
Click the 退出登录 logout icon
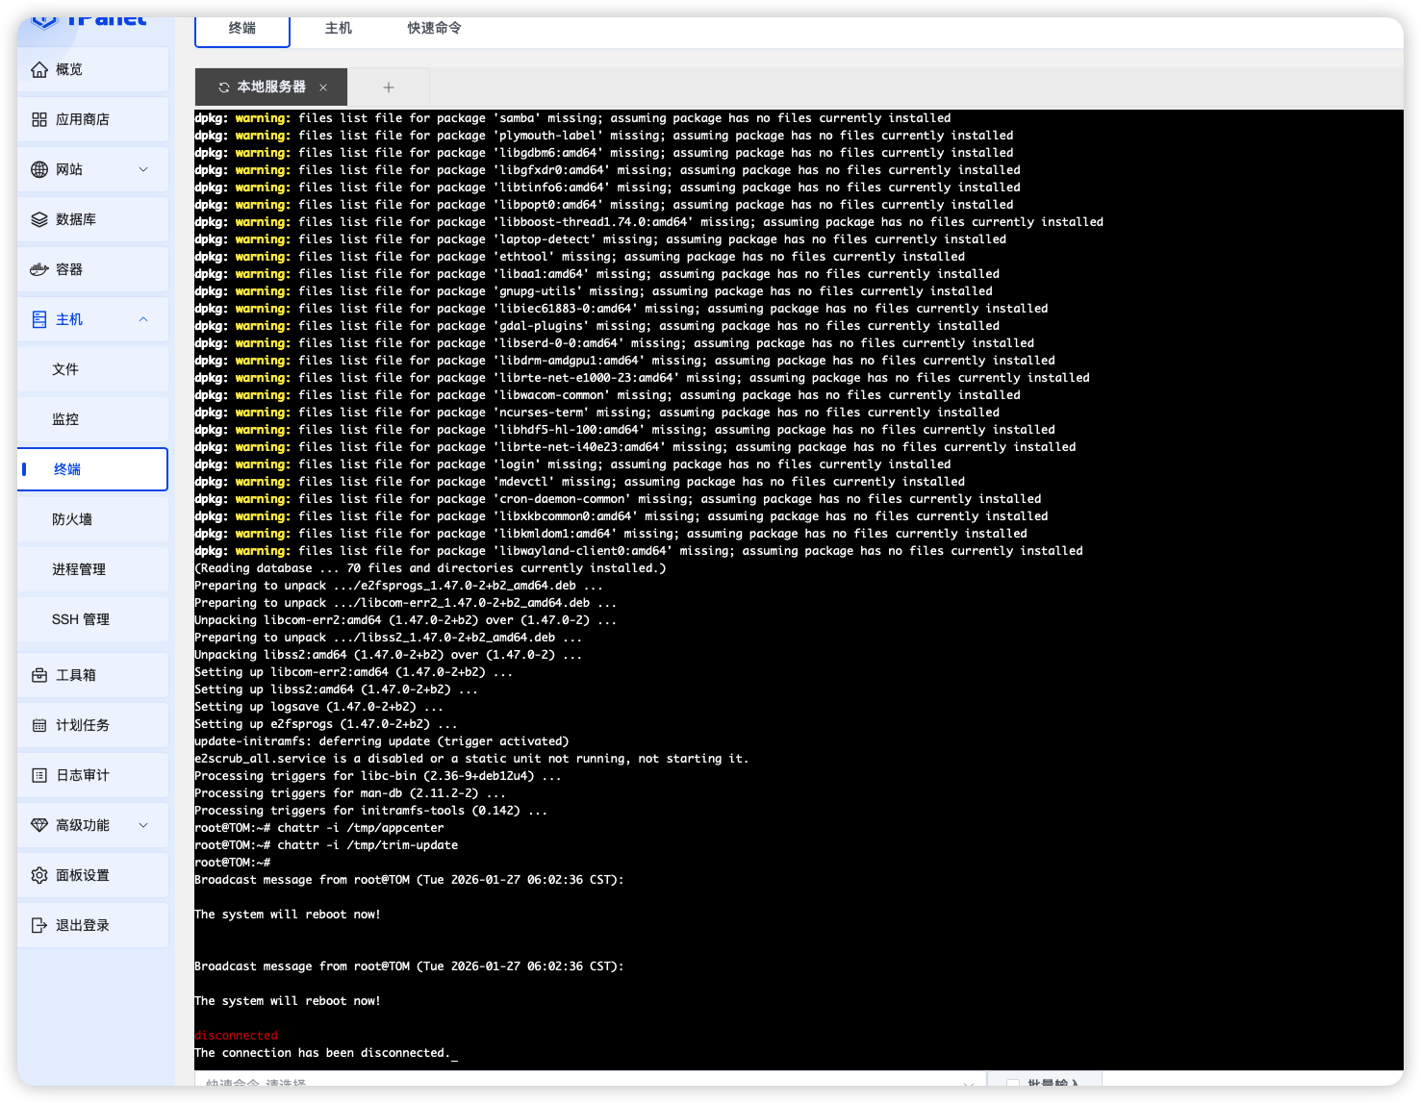click(x=39, y=925)
